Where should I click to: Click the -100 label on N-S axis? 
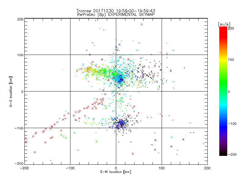tap(19, 128)
